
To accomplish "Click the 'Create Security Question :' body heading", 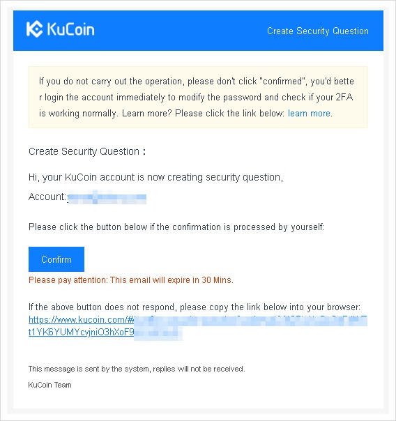I will [x=87, y=151].
